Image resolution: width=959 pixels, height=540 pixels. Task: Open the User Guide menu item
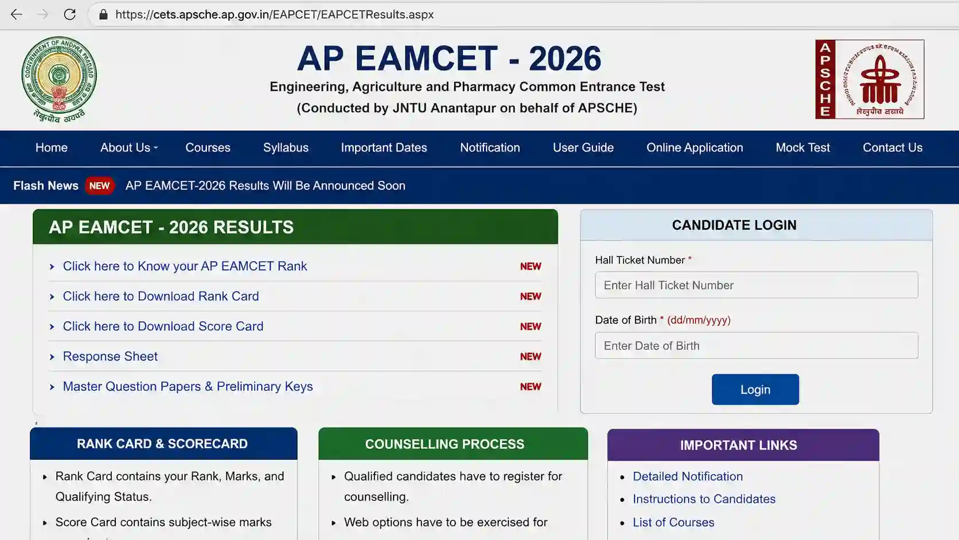click(x=583, y=147)
